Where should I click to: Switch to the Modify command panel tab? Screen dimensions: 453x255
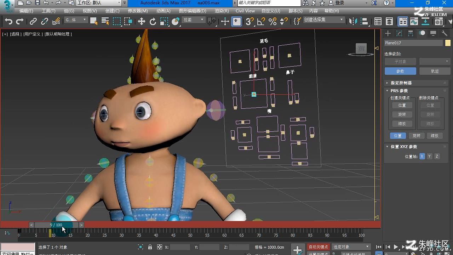pos(399,33)
